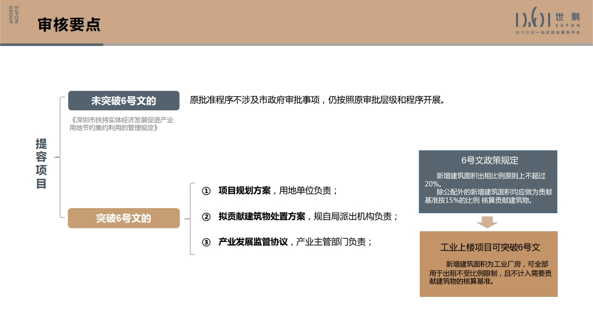Click bold text 产业发展监管协议
Image resolution: width=593 pixels, height=333 pixels.
click(x=253, y=242)
